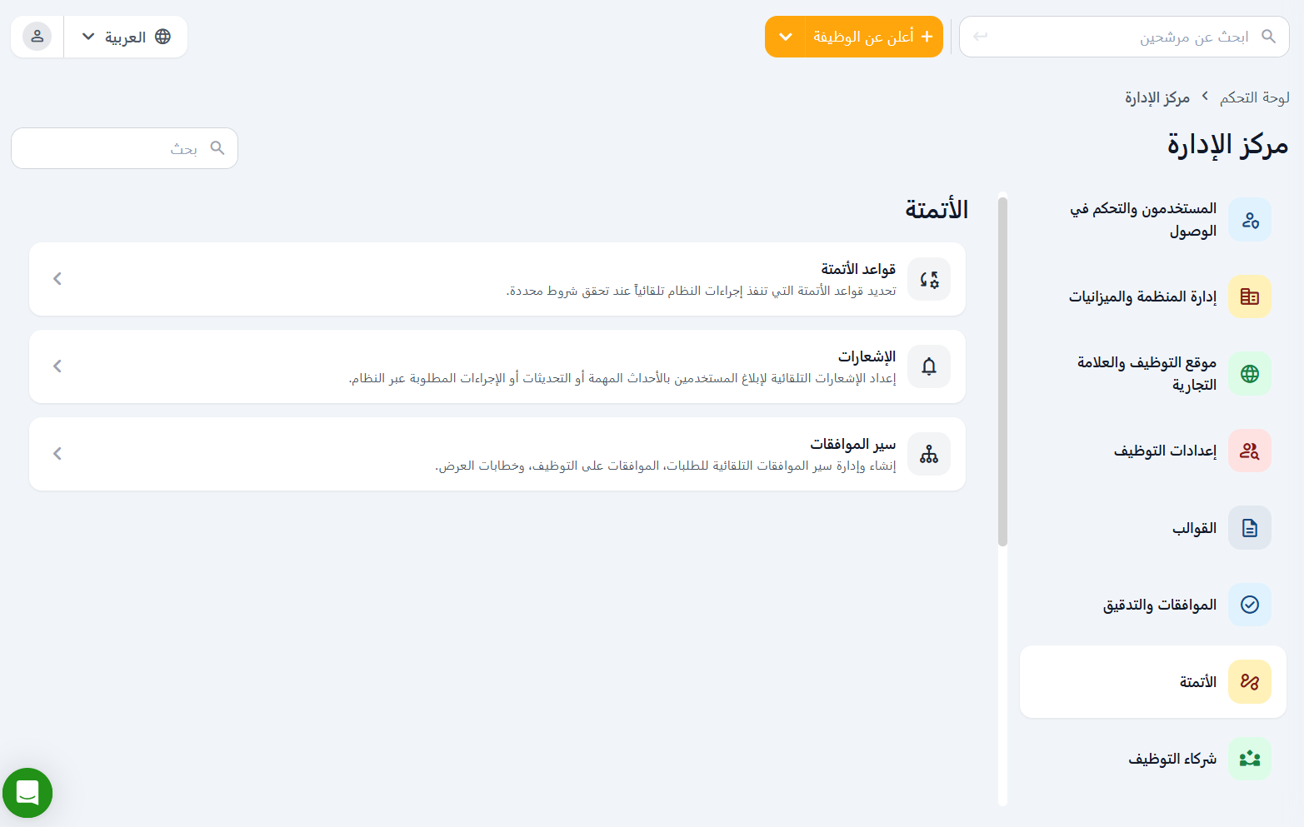Click the Organization and Budgets management icon
Screen dimensions: 1304x827
[x=1249, y=296]
